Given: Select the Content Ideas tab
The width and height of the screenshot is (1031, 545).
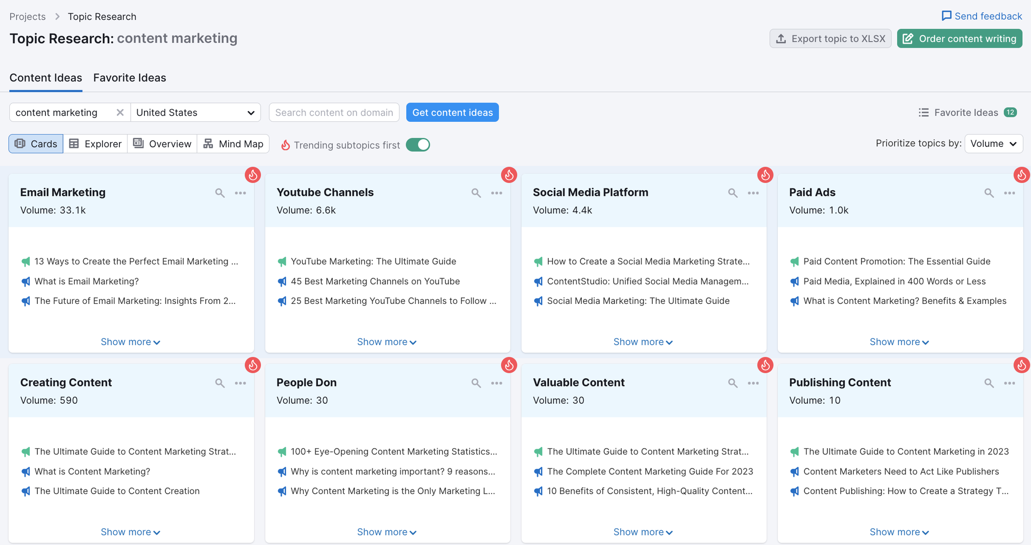Looking at the screenshot, I should [45, 77].
